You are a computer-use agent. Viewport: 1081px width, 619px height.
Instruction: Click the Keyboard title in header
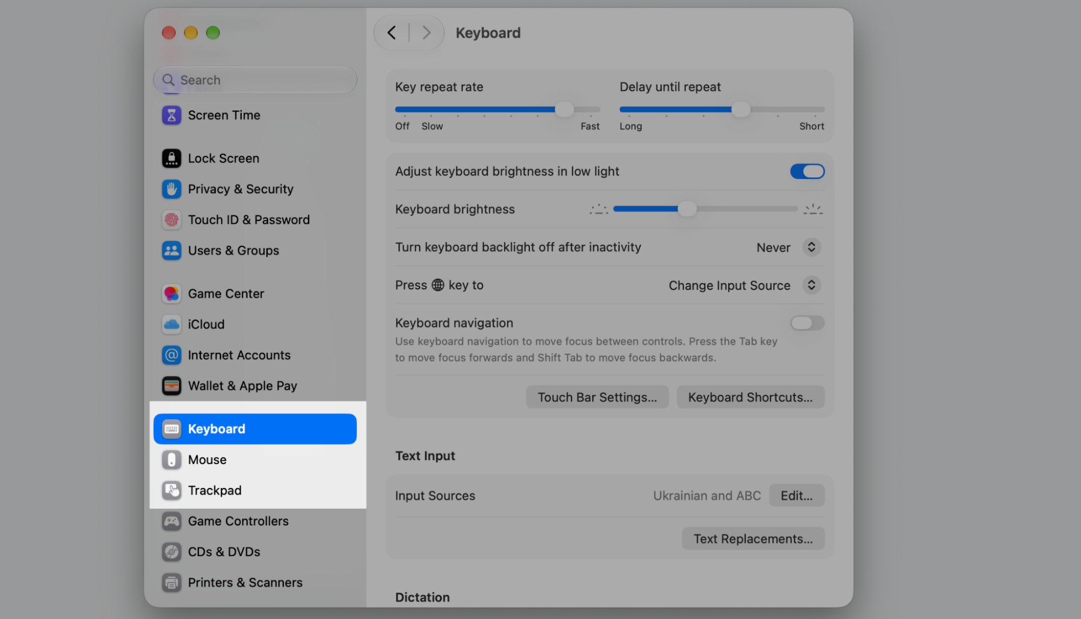coord(488,33)
